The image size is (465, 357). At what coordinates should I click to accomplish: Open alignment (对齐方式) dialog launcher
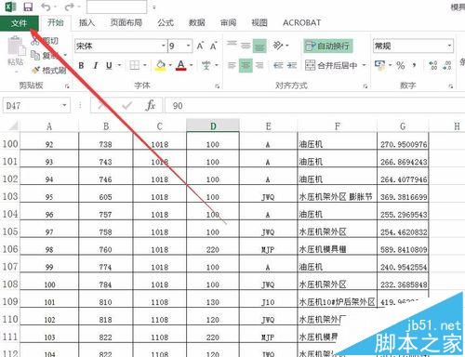tap(365, 86)
